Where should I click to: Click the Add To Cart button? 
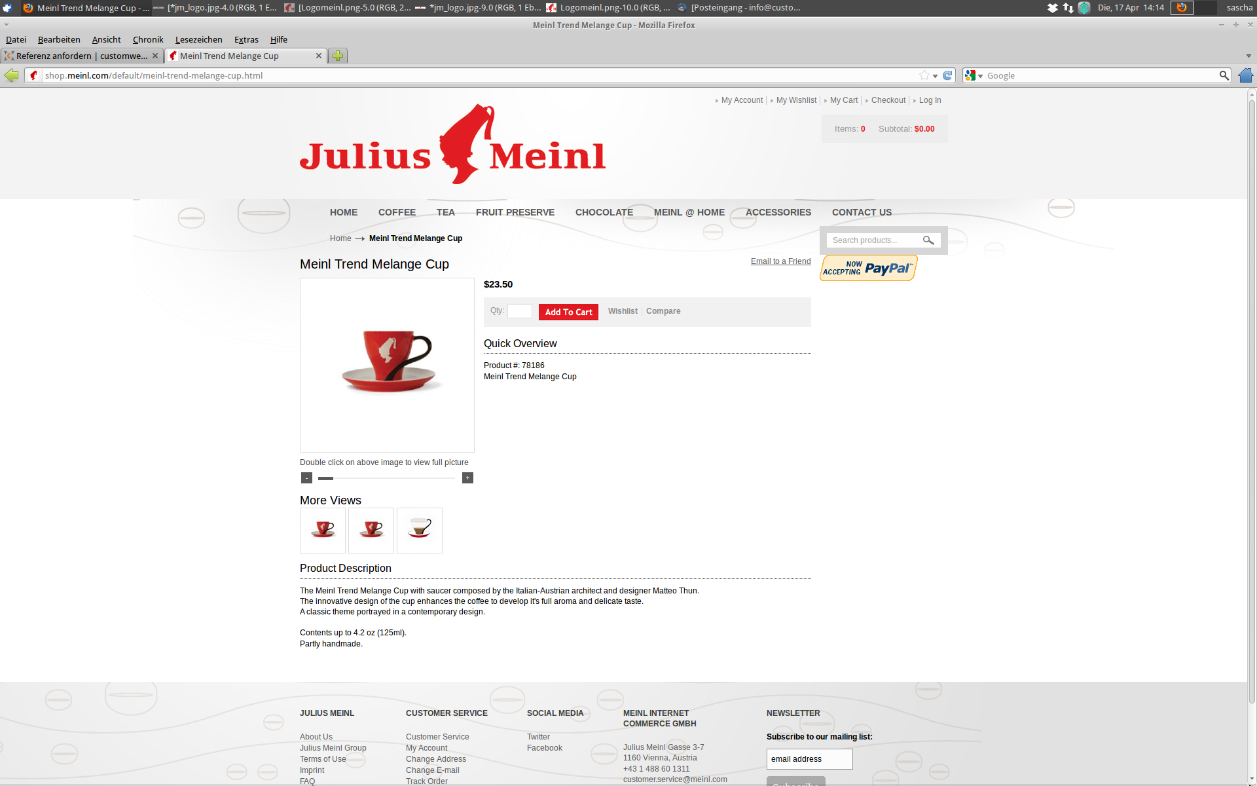pyautogui.click(x=568, y=312)
